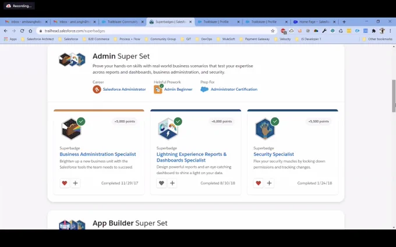
Task: Favorite Lightning Experience Reports & Dashboards superbadge
Action: (x=161, y=183)
